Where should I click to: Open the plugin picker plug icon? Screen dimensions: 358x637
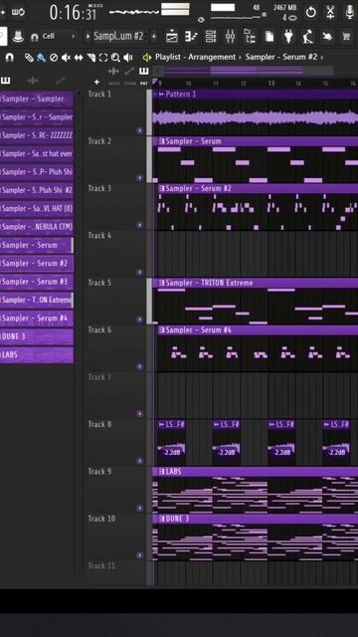click(x=288, y=37)
